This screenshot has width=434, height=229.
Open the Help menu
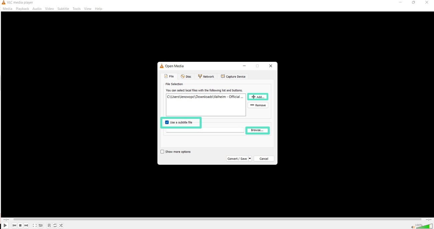click(x=98, y=9)
